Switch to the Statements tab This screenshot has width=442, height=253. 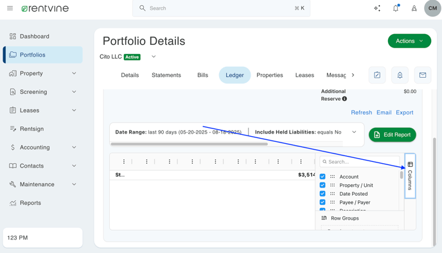click(x=166, y=75)
